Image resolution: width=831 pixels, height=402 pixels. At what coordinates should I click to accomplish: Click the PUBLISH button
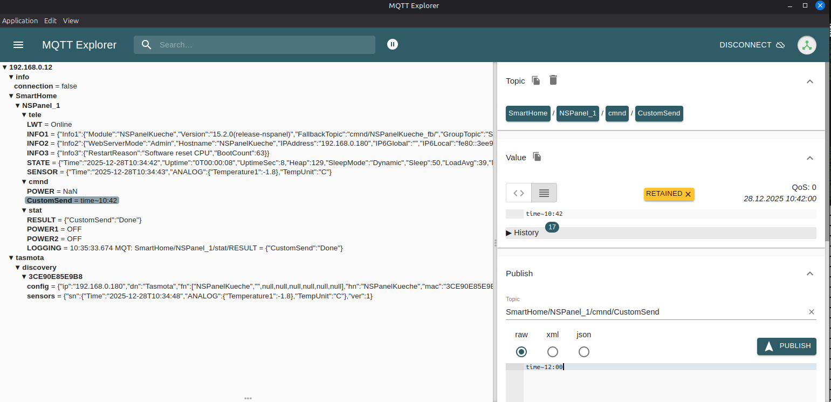coord(787,346)
